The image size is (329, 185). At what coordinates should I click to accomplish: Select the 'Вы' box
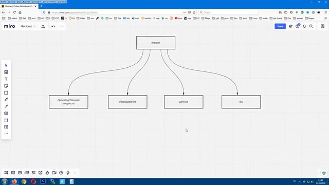pos(241,102)
